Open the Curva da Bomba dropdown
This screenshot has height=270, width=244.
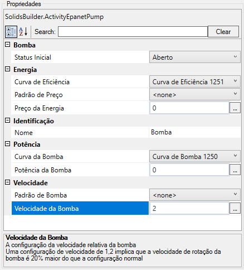195,157
